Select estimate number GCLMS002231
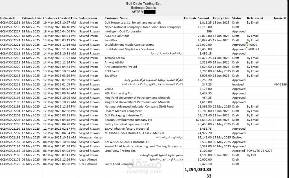Image resolution: width=289 pixels, height=178 pixels. 10,23
